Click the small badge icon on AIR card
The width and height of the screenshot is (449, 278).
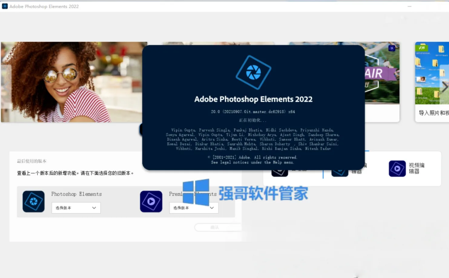(392, 48)
